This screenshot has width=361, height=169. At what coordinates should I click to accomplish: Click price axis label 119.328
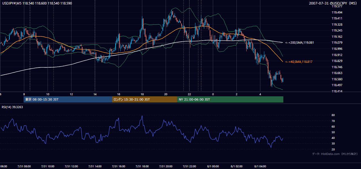[x=337, y=25]
